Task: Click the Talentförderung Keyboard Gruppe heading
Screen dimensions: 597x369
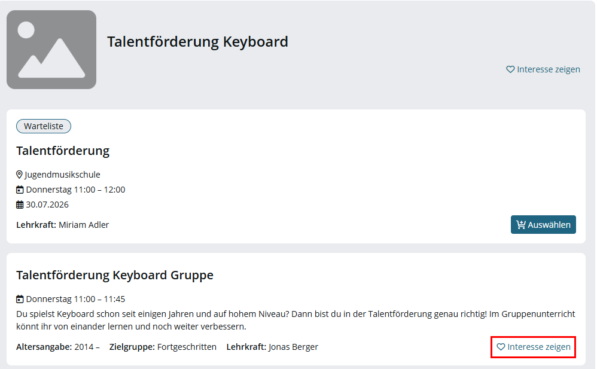Action: [x=115, y=275]
